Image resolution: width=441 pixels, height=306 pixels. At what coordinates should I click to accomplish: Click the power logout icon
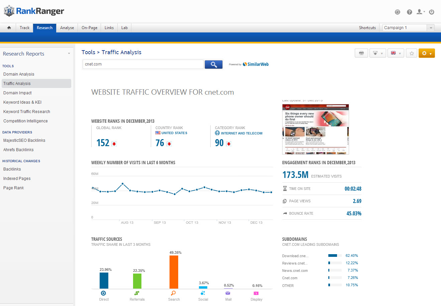coord(432,12)
